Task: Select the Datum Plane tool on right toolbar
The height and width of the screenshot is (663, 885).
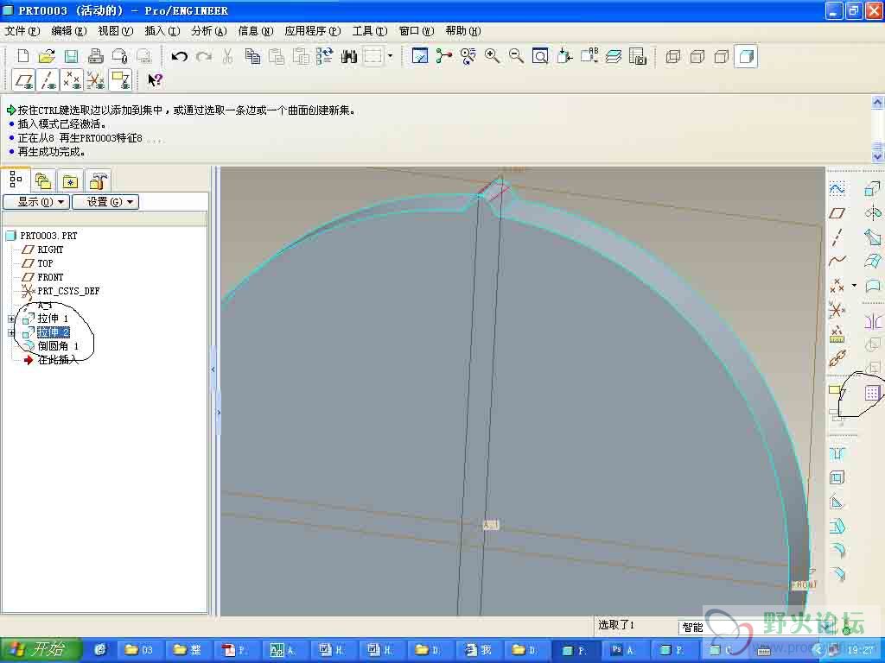Action: (837, 213)
